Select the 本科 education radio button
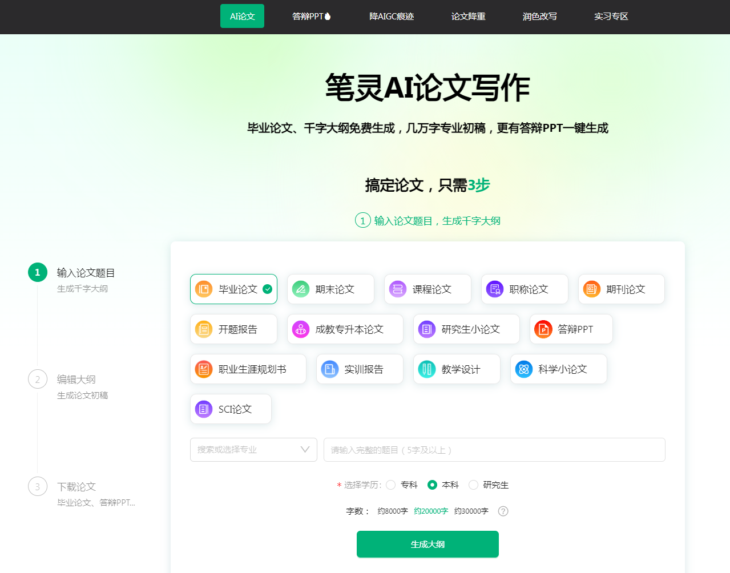730x573 pixels. click(x=432, y=485)
